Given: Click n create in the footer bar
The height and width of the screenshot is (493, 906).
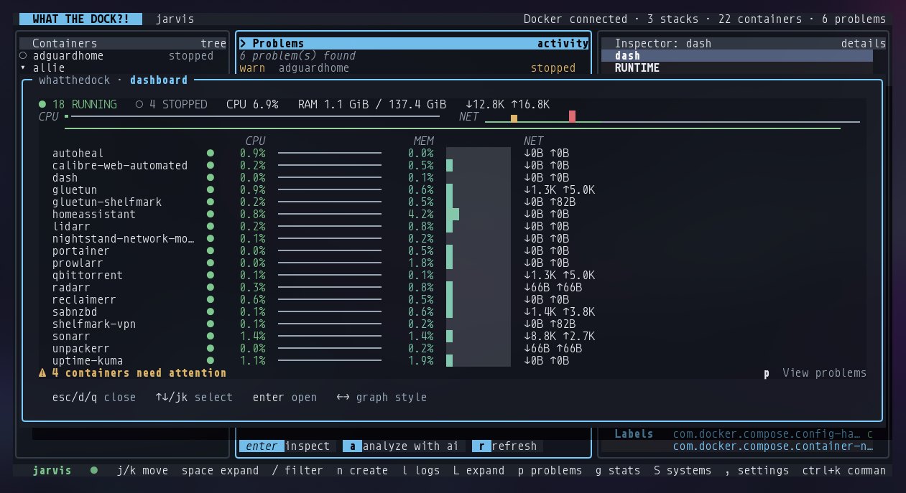Looking at the screenshot, I should click(x=362, y=471).
